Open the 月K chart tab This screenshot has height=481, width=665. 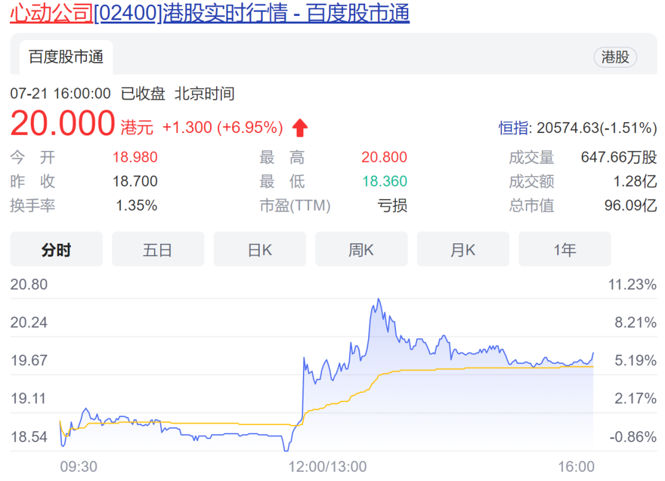(x=462, y=249)
